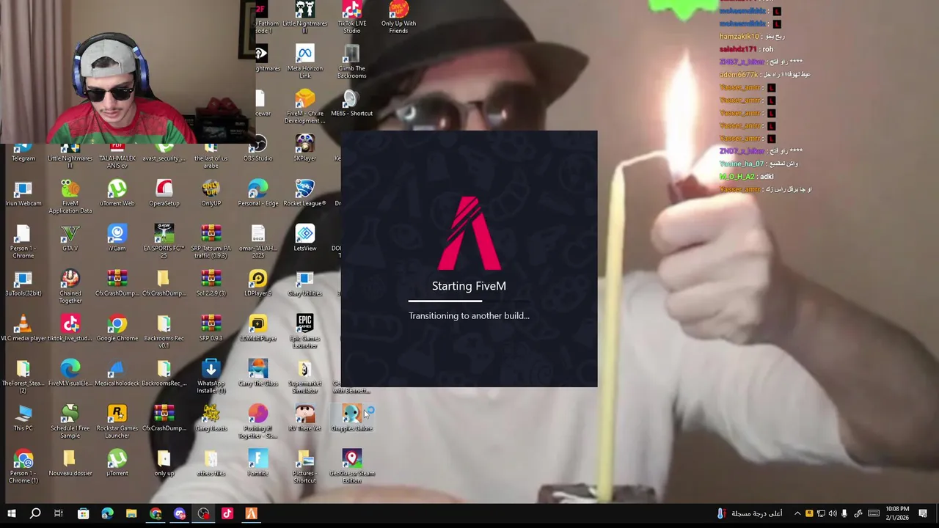Open the Sol 2.2.9 (3) archive
939x528 pixels.
[x=211, y=283]
